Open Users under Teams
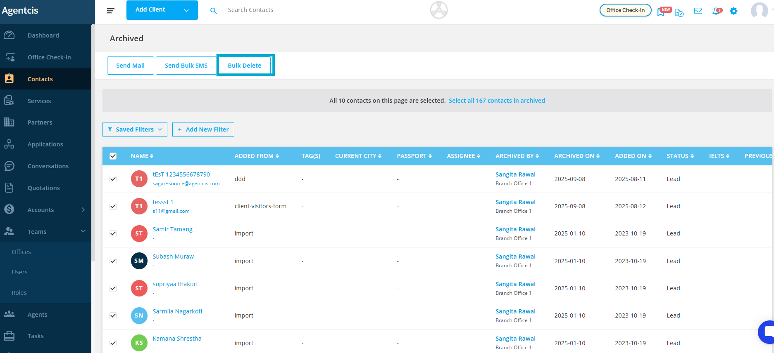 pyautogui.click(x=20, y=272)
